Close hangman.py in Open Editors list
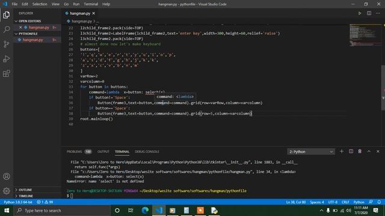This screenshot has width=385, height=216. 20,28
